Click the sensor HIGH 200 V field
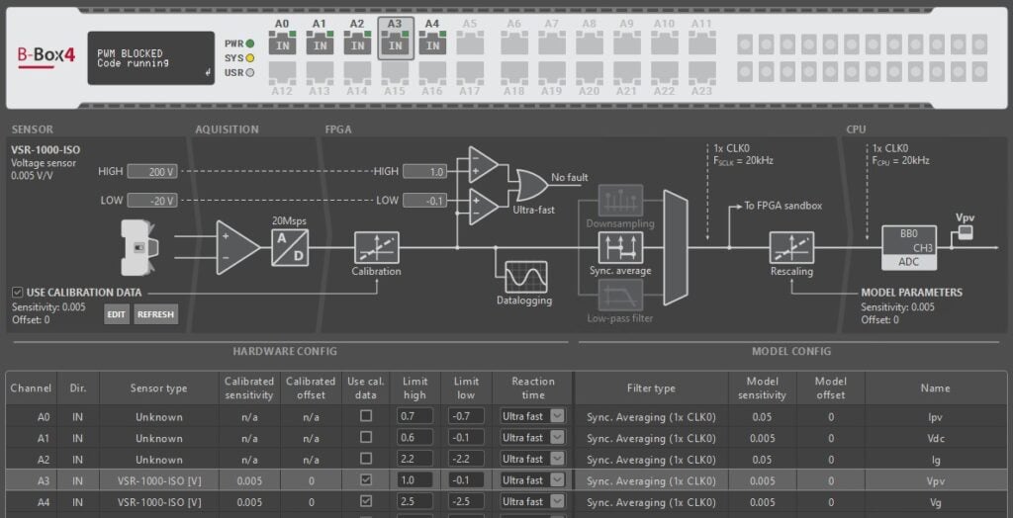Viewport: 1013px width, 518px height. pyautogui.click(x=152, y=172)
